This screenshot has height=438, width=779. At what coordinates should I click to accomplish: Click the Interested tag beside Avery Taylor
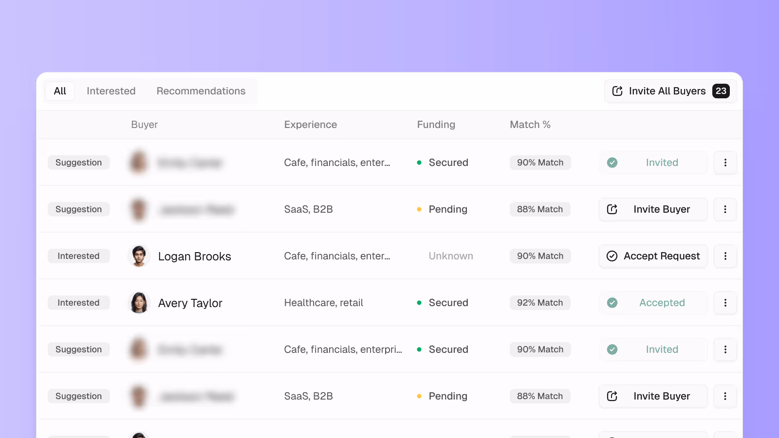[78, 303]
